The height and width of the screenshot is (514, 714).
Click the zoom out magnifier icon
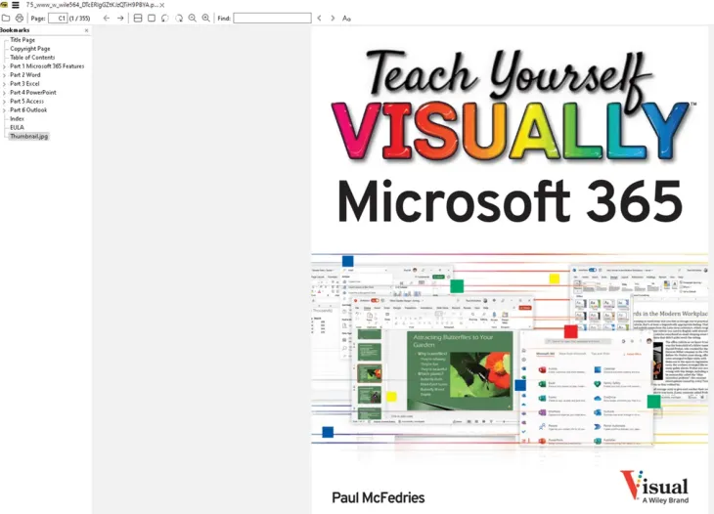192,18
